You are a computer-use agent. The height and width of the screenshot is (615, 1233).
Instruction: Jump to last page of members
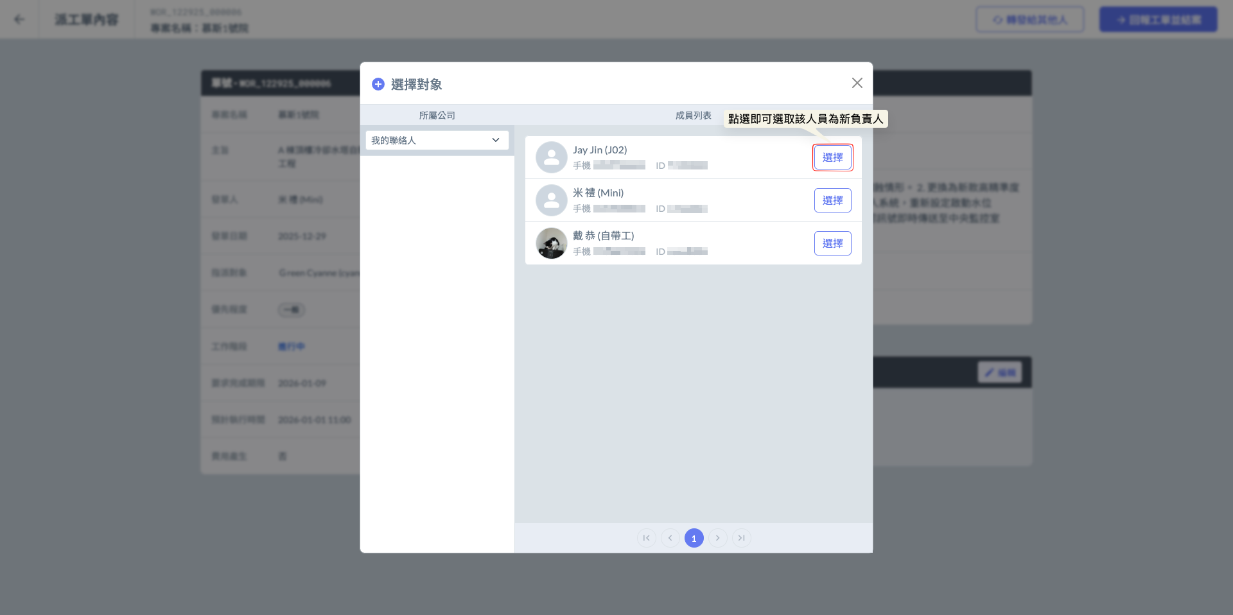pyautogui.click(x=741, y=538)
